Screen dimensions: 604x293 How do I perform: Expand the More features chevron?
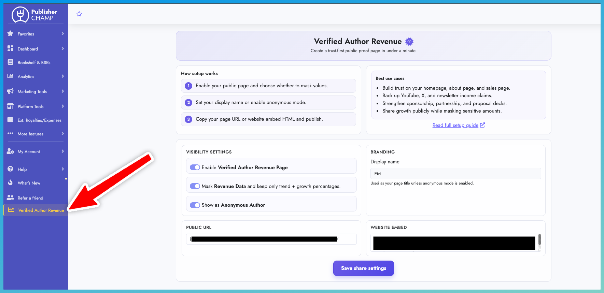(63, 133)
